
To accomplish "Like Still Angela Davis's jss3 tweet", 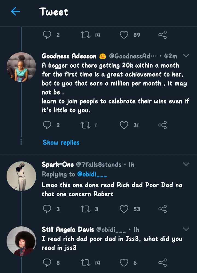I will [124, 263].
